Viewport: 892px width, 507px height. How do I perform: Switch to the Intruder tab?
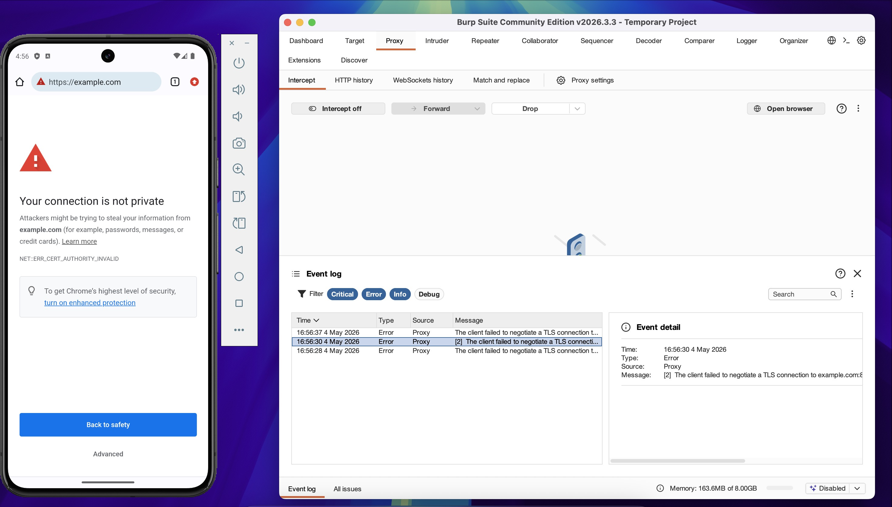pyautogui.click(x=437, y=41)
